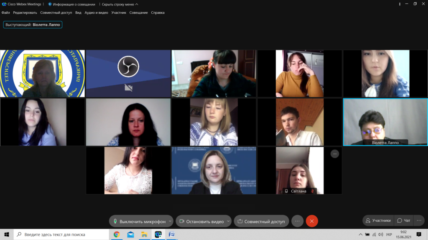The image size is (428, 240).
Task: Click the Совместный доступ share button
Action: tap(261, 221)
